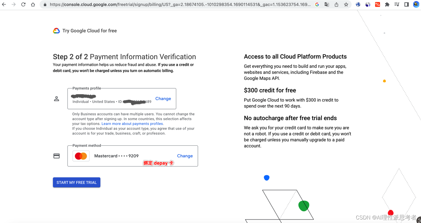
Task: Share this page via the share icon
Action: coord(337,5)
